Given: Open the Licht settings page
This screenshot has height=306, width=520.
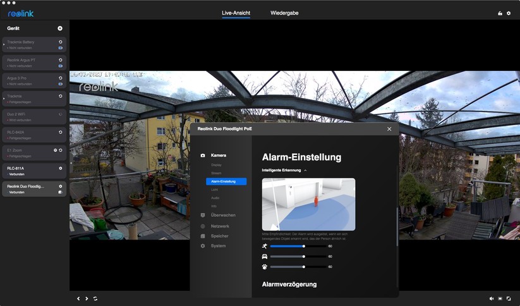Looking at the screenshot, I should click(215, 190).
